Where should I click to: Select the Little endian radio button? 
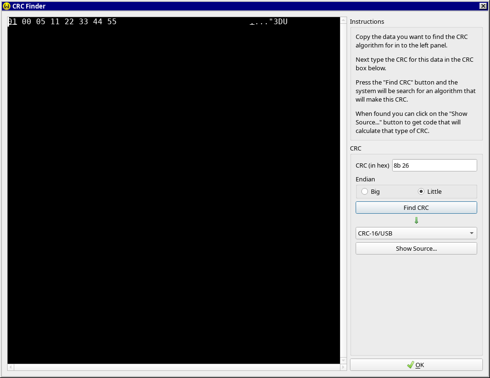[421, 191]
